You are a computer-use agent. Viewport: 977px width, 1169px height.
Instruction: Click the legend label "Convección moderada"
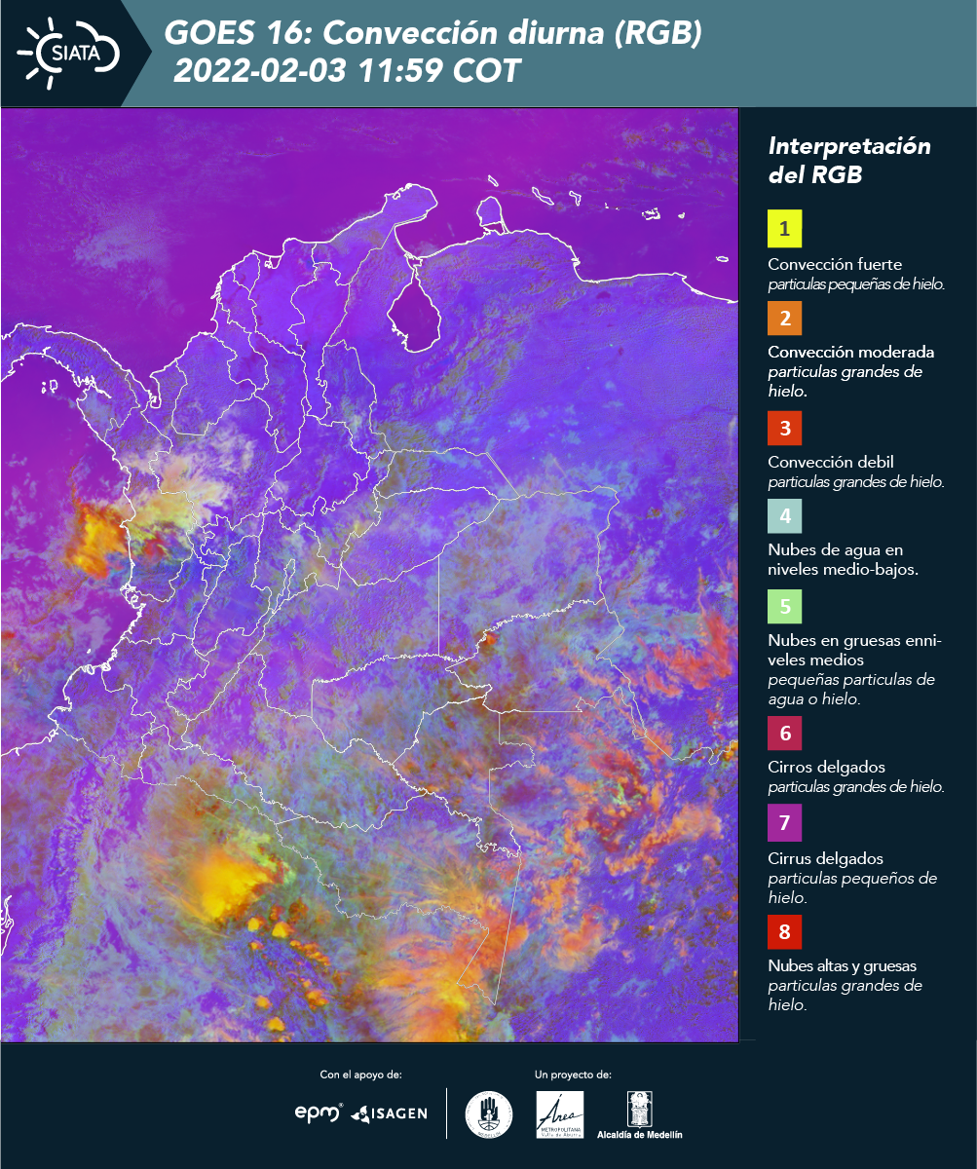[x=851, y=352]
